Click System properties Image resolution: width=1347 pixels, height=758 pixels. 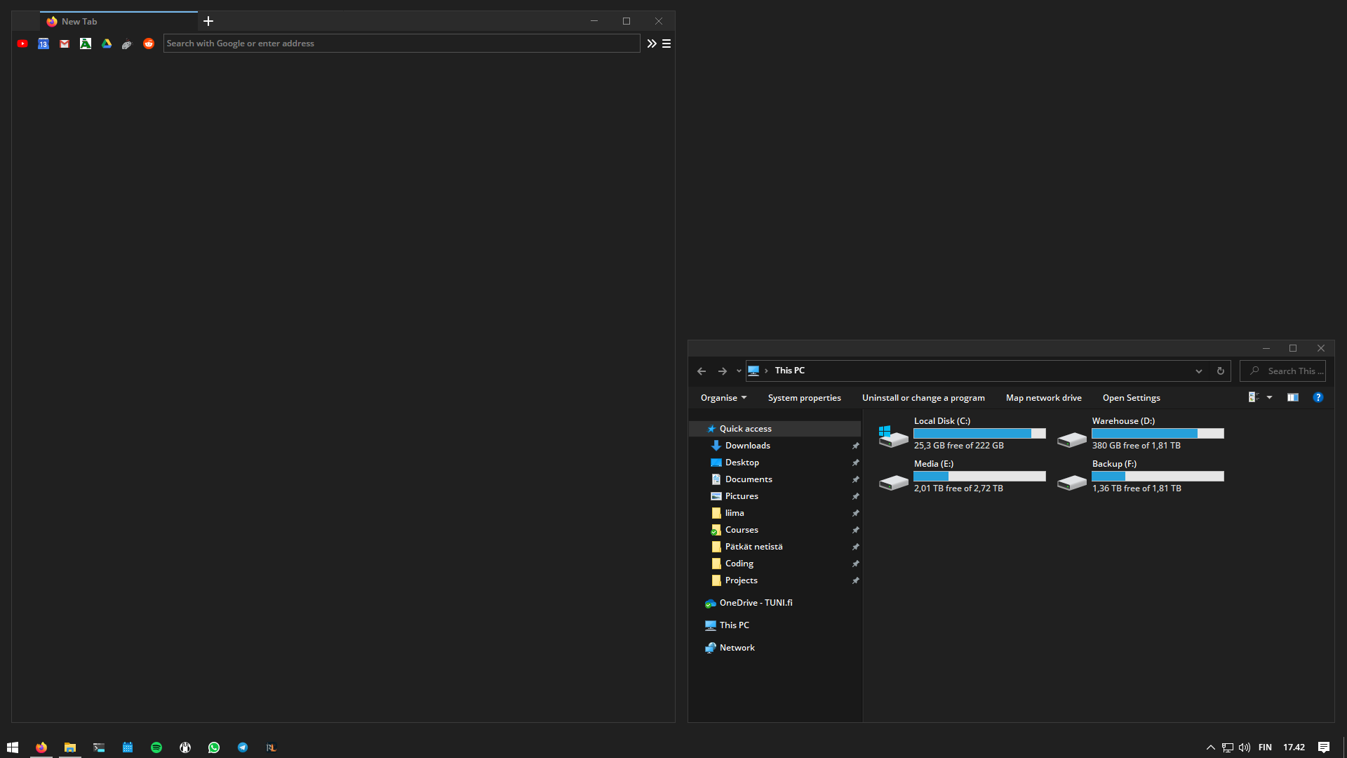coord(804,398)
